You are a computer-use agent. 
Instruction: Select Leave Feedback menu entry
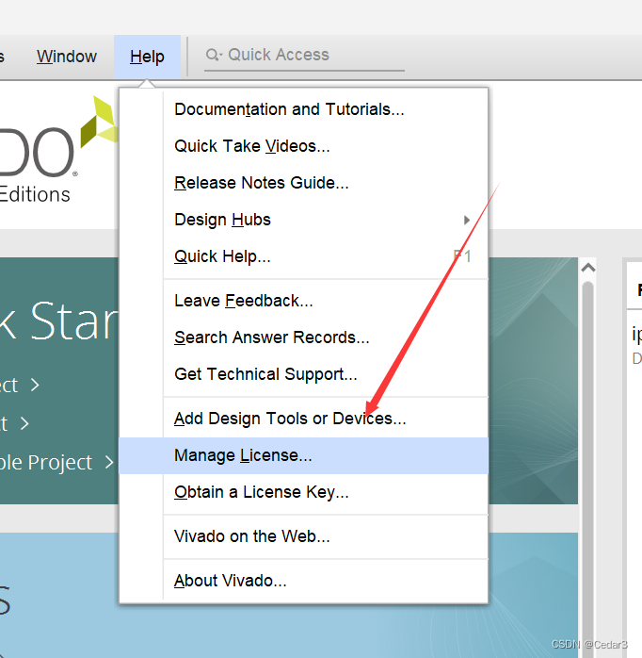click(304, 301)
